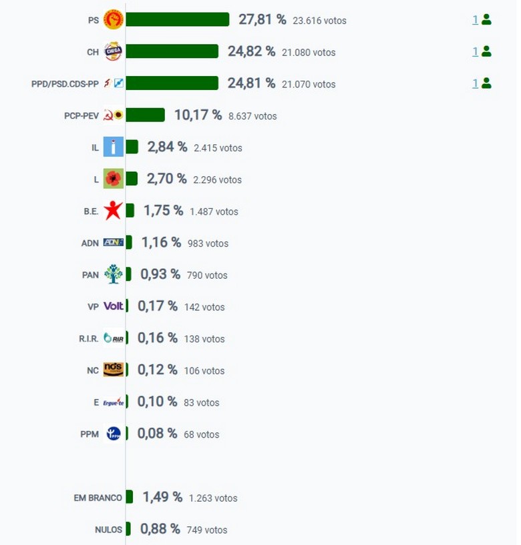Click the Ergue-te party logo
Screen dimensions: 521x545
pos(114,402)
